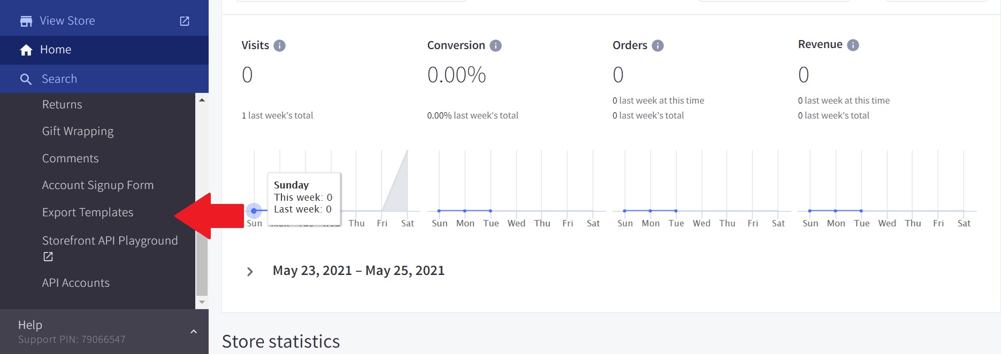
Task: Open the Storefront API Playground link
Action: click(x=110, y=241)
